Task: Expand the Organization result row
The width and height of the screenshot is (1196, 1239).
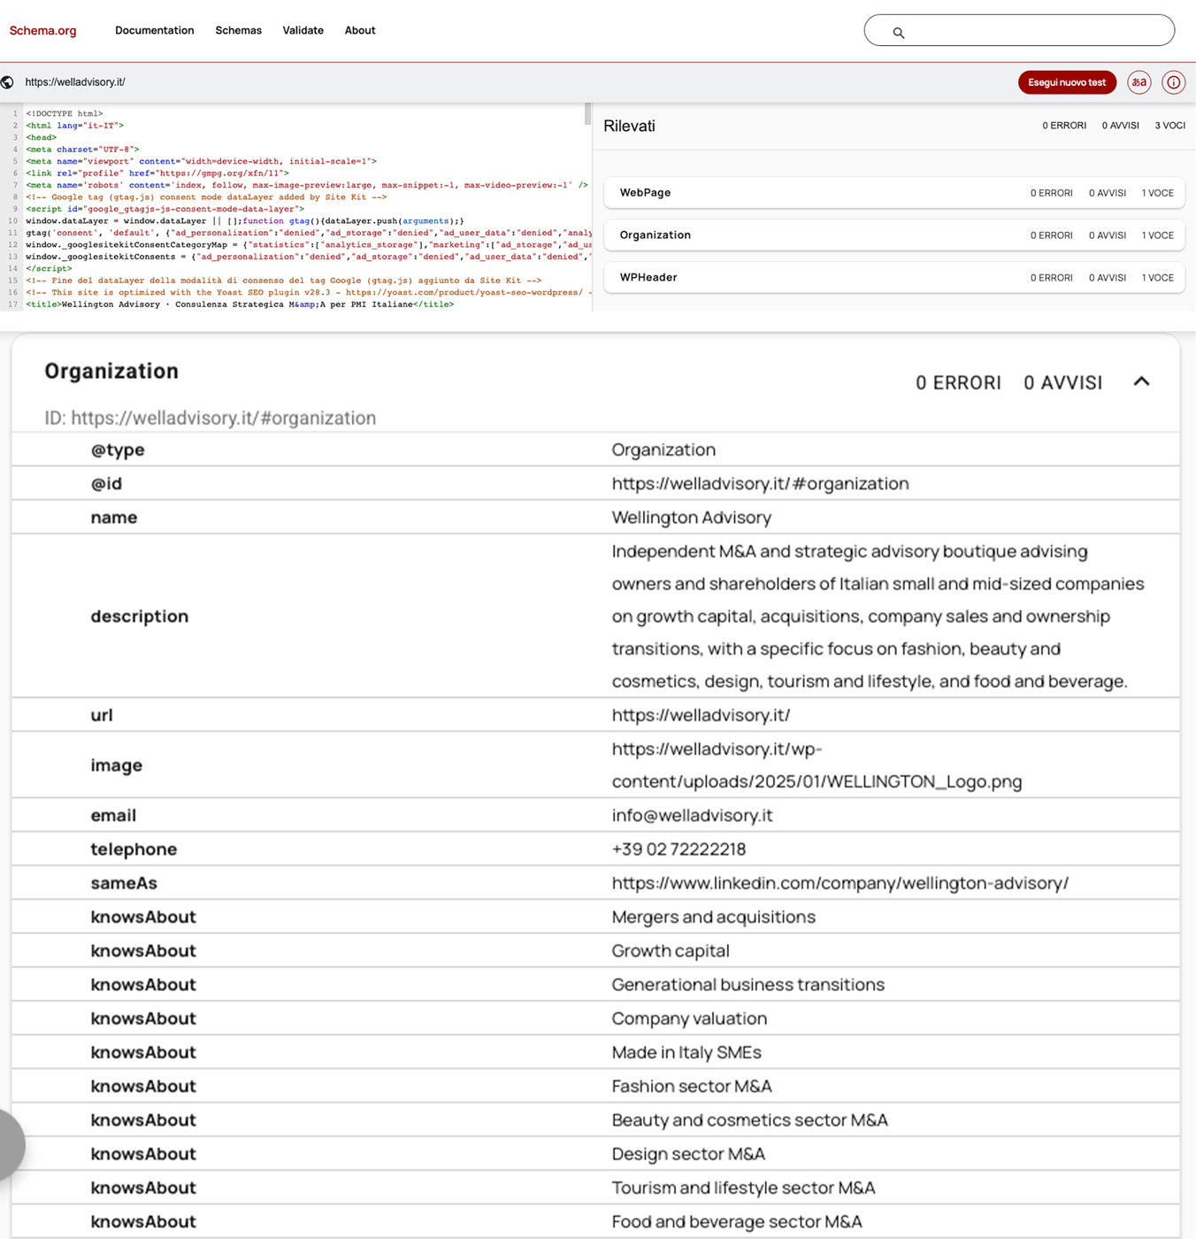Action: pos(893,235)
